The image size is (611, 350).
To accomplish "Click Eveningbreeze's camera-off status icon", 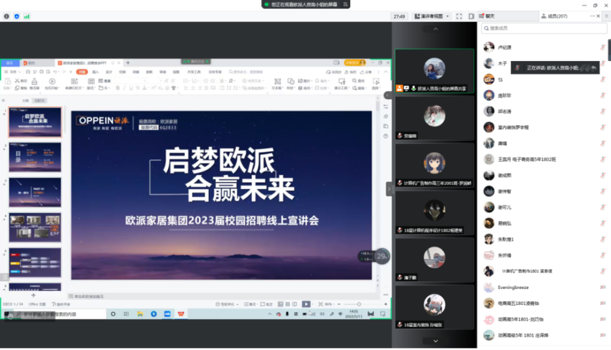I will click(x=603, y=287).
